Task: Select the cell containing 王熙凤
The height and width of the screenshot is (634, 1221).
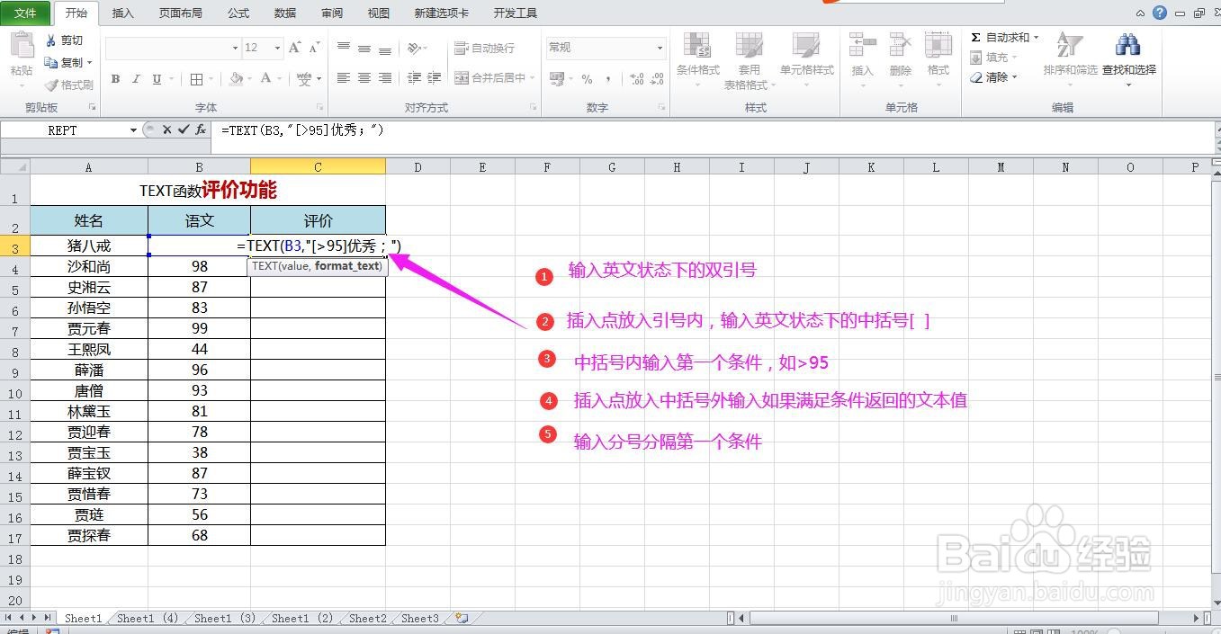Action: [x=89, y=349]
